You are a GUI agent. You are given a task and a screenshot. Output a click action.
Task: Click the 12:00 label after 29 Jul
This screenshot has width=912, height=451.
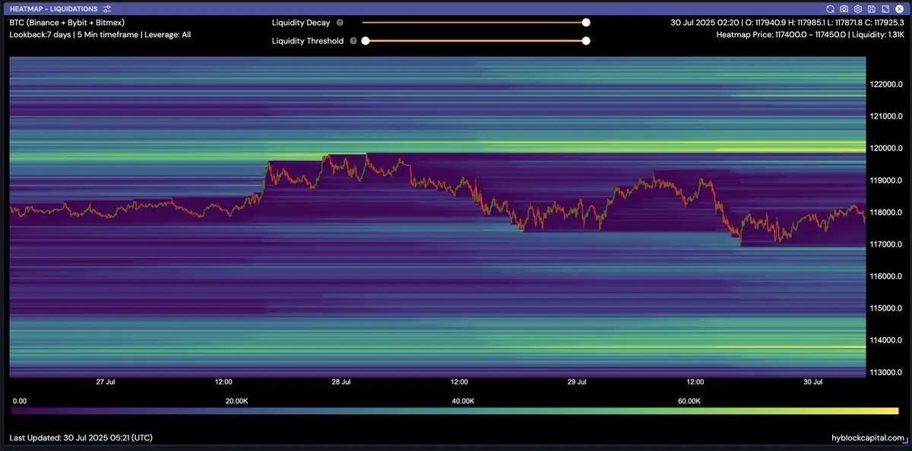tap(695, 382)
